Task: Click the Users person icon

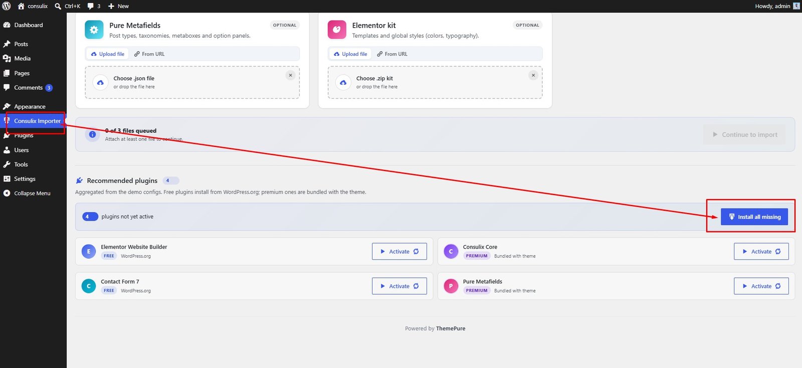Action: pyautogui.click(x=7, y=150)
